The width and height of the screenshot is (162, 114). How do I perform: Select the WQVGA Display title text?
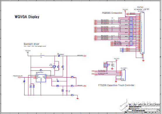pos(27,17)
